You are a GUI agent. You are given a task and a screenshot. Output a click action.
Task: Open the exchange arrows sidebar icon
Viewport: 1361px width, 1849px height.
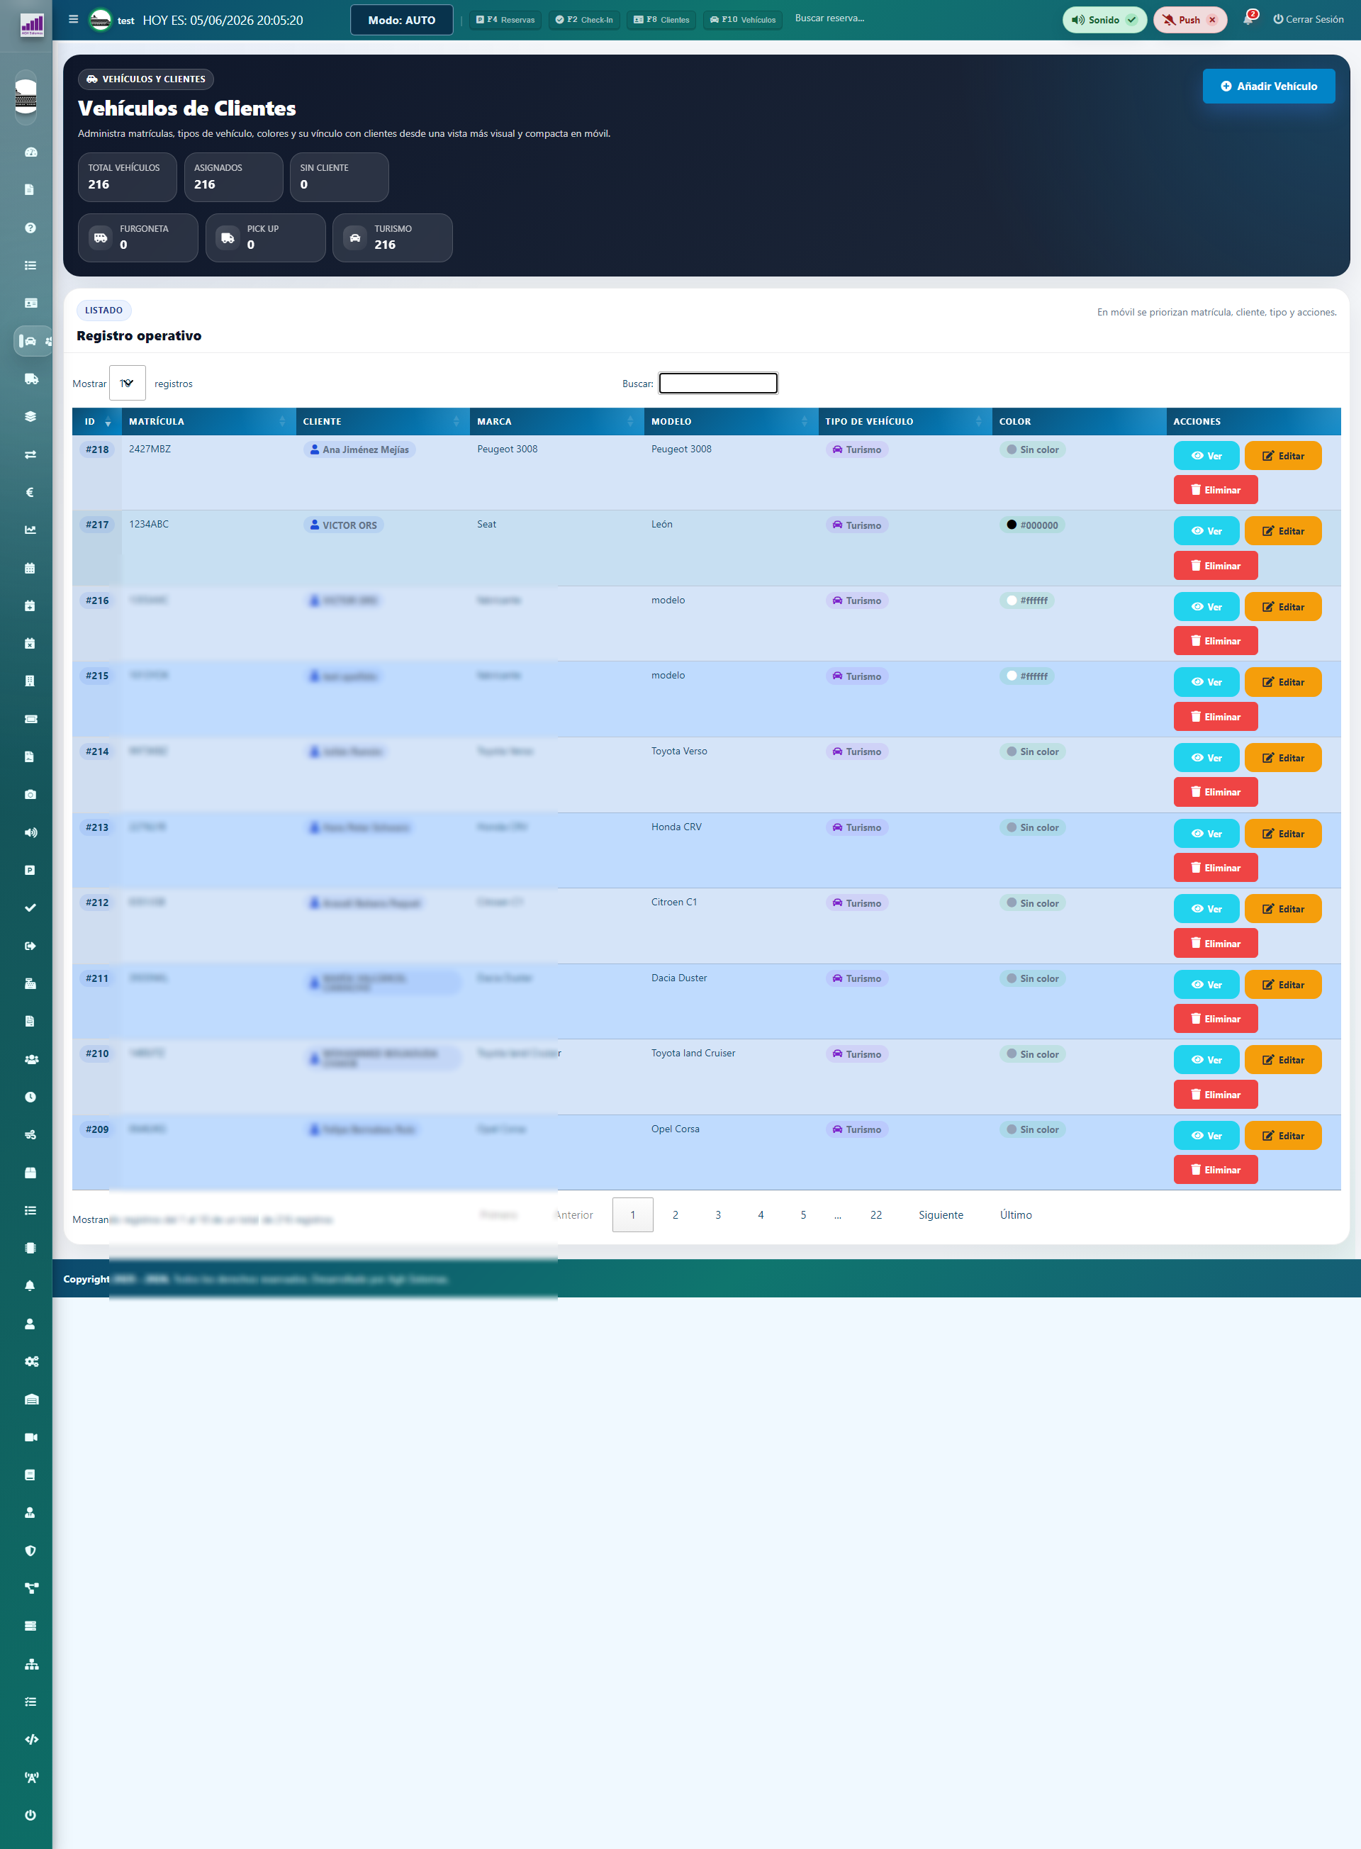pos(30,455)
